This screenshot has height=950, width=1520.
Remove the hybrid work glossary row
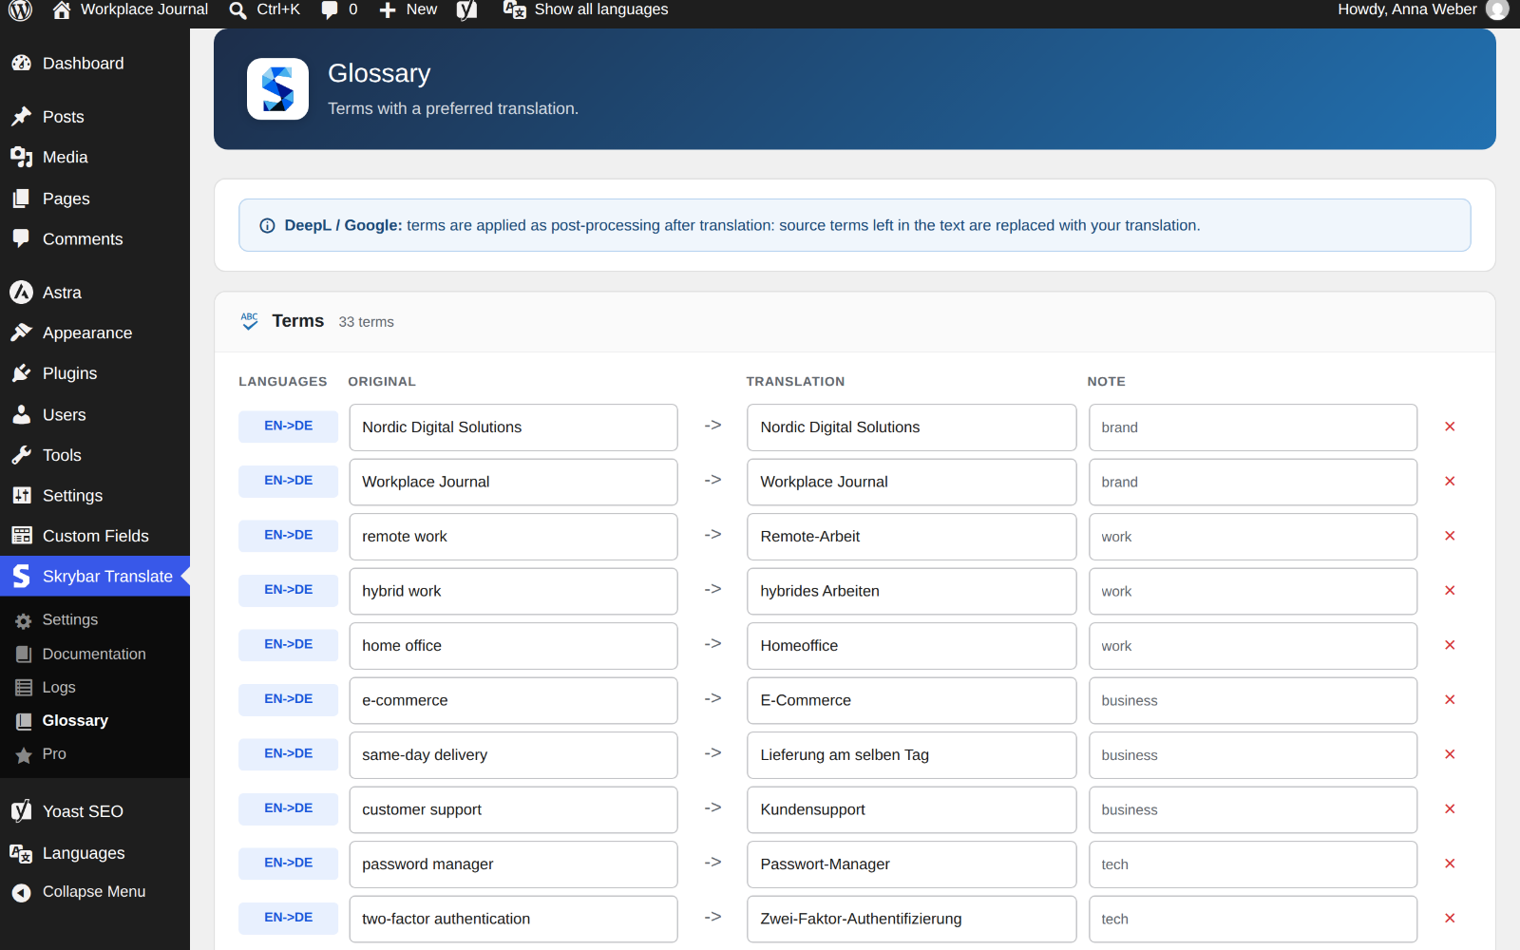[x=1450, y=591]
